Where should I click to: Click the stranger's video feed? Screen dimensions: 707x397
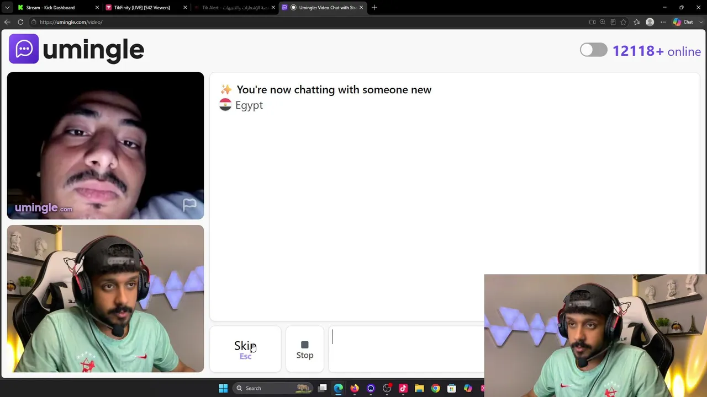coord(105,146)
